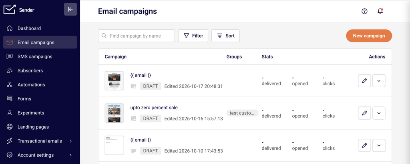The width and height of the screenshot is (410, 164).
Task: Click the Sender logo icon
Action: (x=10, y=10)
